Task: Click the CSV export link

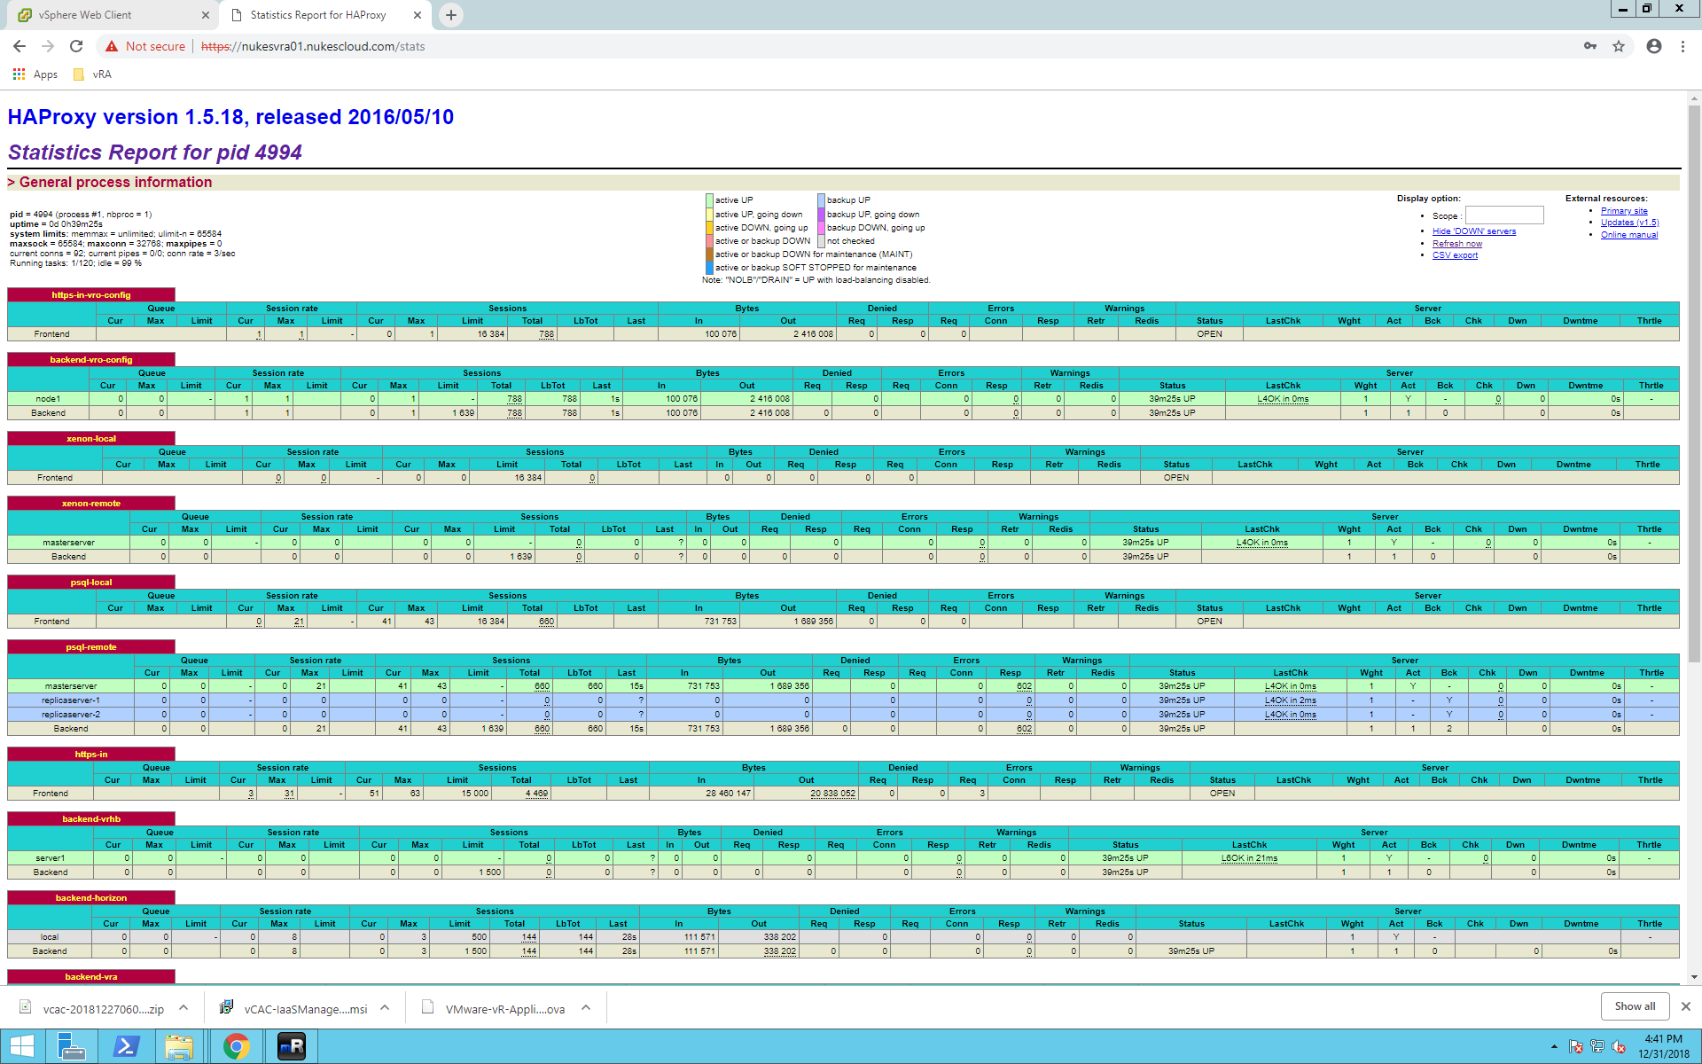Action: pos(1455,255)
